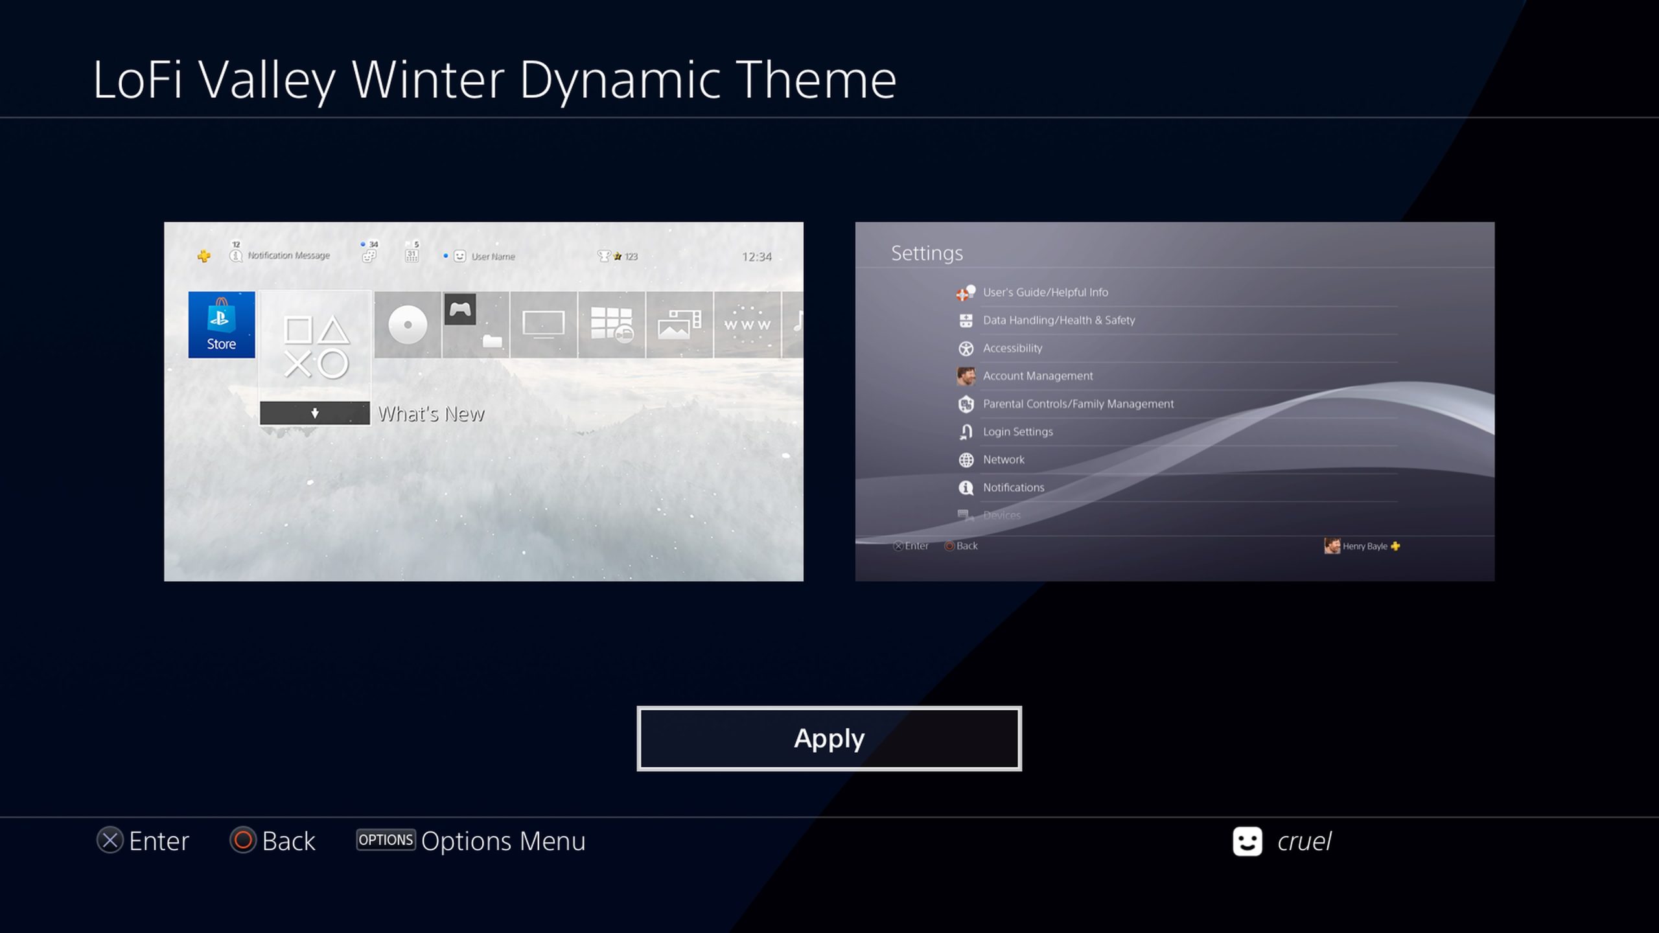
Task: Click the cruel user avatar face icon
Action: pos(1247,841)
